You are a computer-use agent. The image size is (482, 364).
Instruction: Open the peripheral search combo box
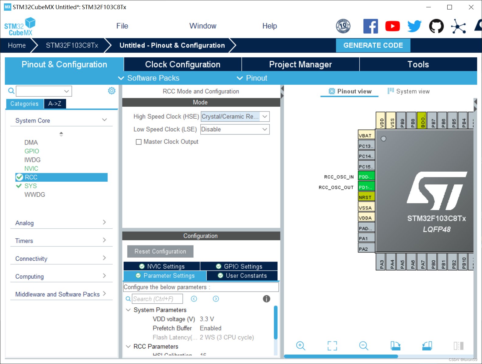click(44, 91)
